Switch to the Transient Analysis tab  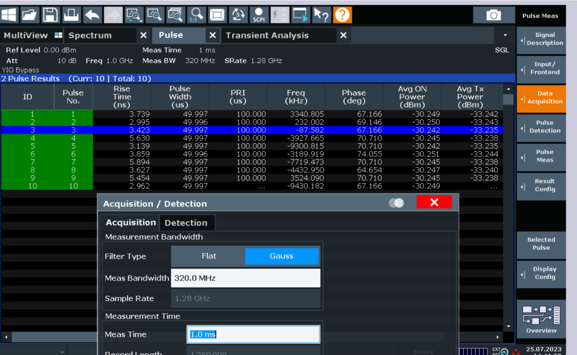click(267, 35)
